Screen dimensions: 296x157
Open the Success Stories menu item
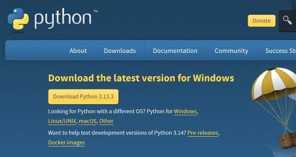[280, 51]
